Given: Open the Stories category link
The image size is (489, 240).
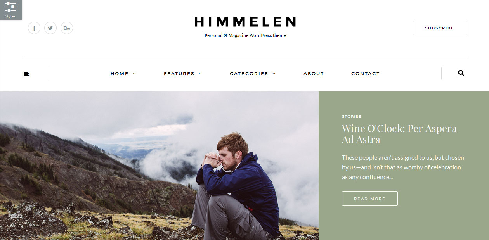Looking at the screenshot, I should tap(352, 116).
